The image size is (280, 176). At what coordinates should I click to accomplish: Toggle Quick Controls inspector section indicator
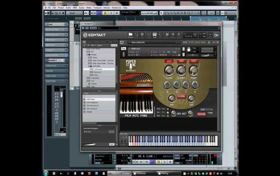pos(66,55)
